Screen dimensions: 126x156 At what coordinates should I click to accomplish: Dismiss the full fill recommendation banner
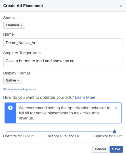click(116, 108)
